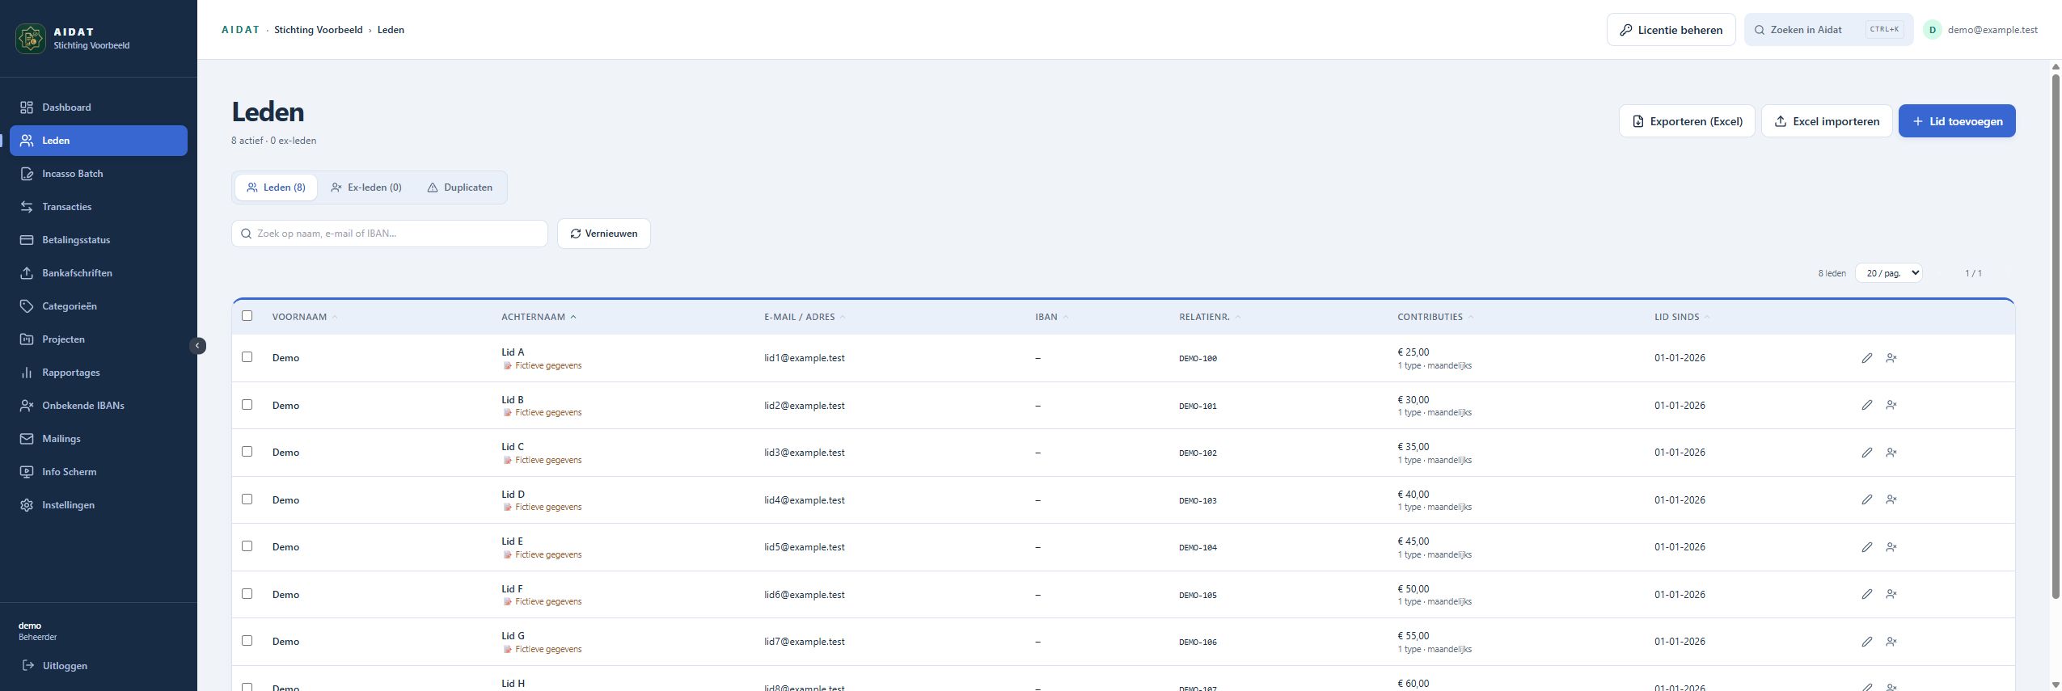Sort by Lid sinds column header

[1682, 317]
